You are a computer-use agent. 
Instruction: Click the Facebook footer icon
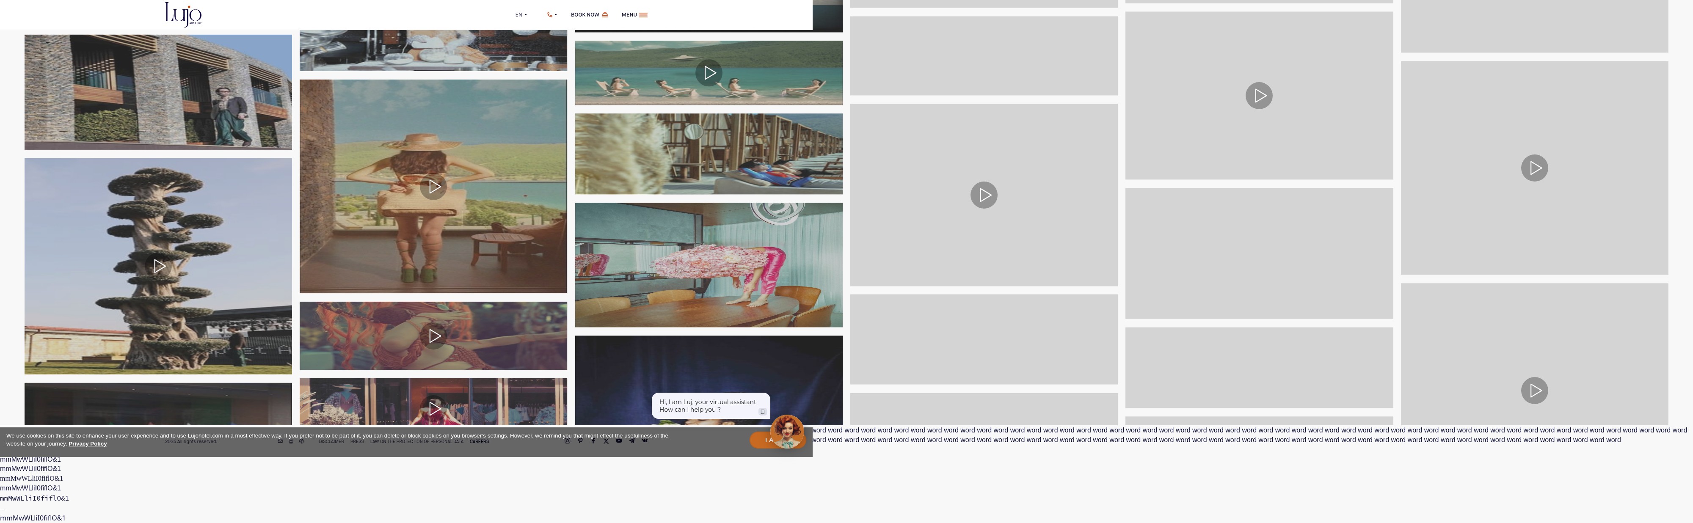(593, 441)
